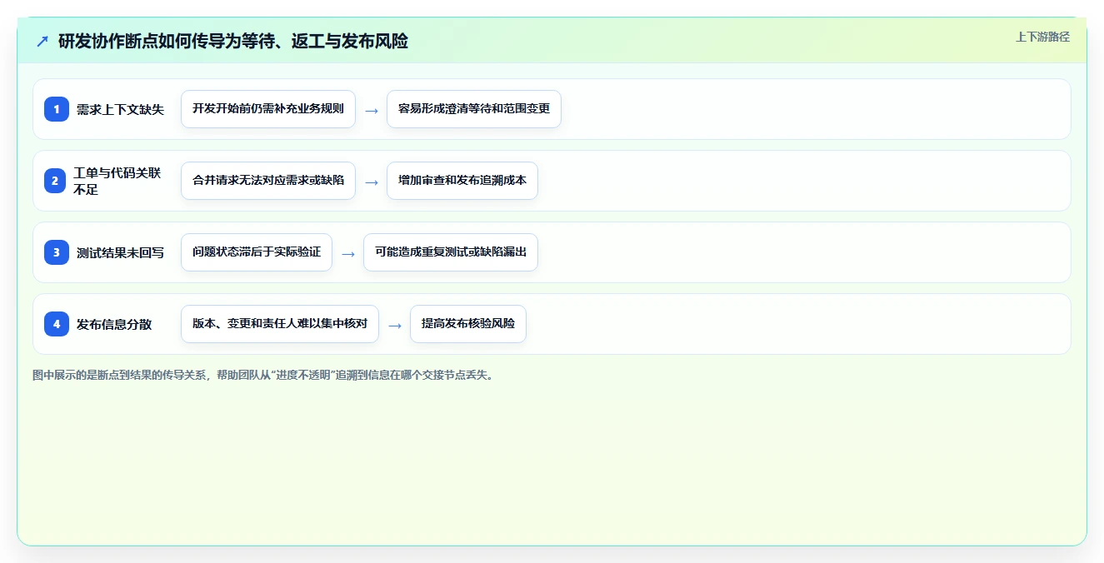Screen dimensions: 1104x563
Task: Click the arrow after 问题状态滞后于实际验证
Action: point(348,253)
